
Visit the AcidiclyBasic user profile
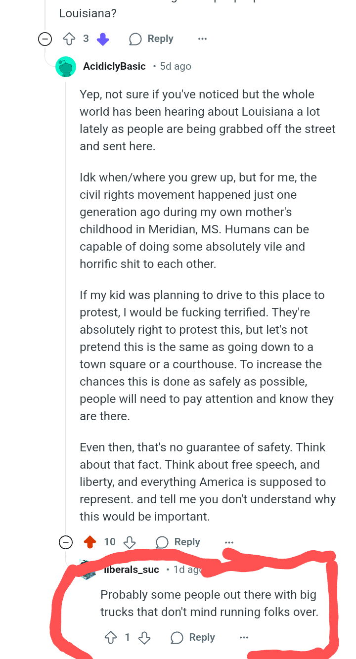[114, 66]
